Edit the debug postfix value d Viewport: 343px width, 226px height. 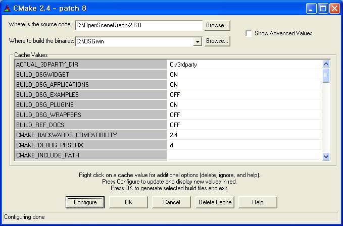tap(244, 145)
